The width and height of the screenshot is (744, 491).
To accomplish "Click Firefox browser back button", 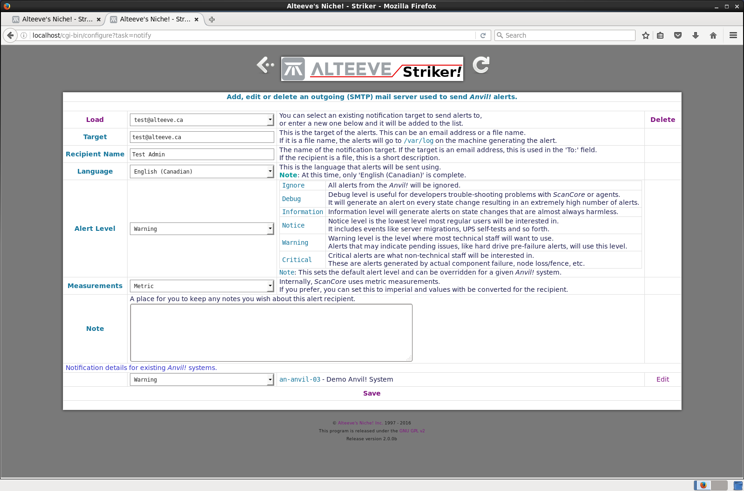I will click(x=10, y=35).
